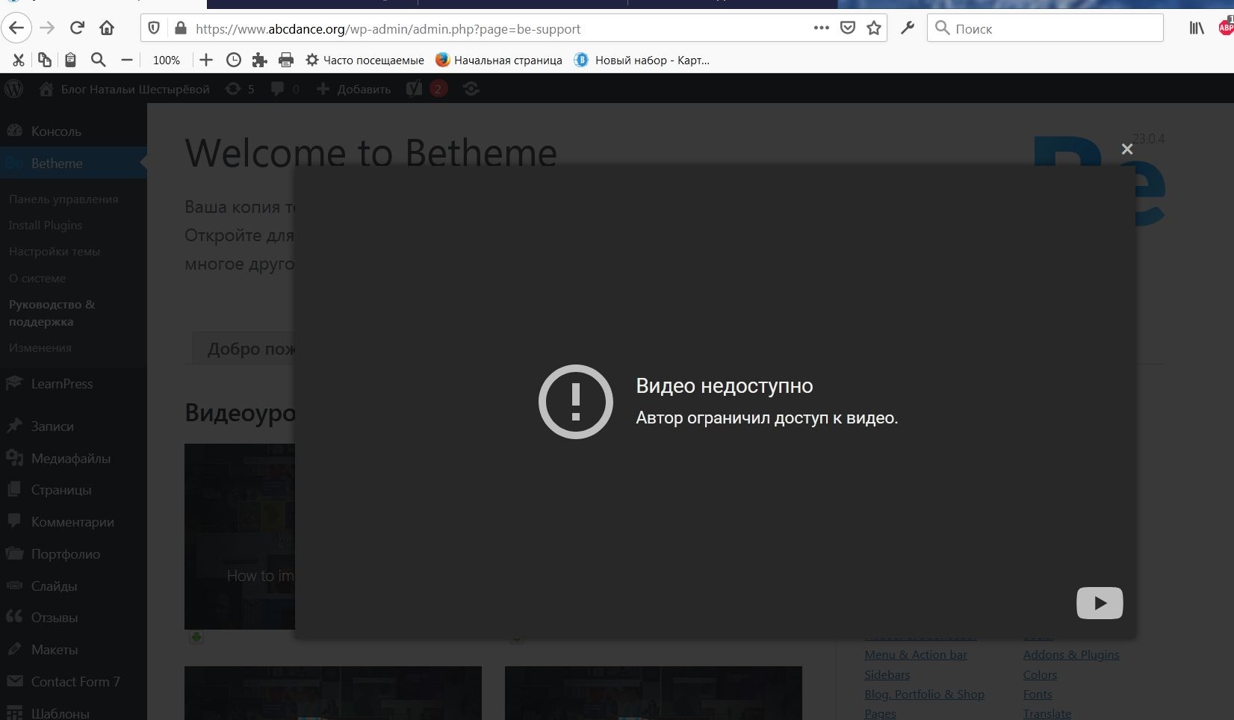The height and width of the screenshot is (720, 1234).
Task: Open add-ons puzzle piece icon
Action: coord(259,60)
